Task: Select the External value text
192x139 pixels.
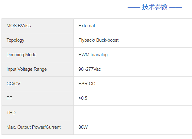Action: pos(86,26)
